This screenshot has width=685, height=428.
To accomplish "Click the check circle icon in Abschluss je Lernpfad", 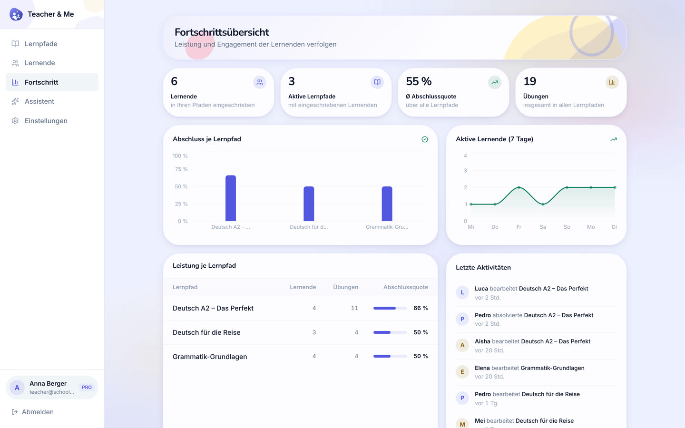I will coord(425,139).
